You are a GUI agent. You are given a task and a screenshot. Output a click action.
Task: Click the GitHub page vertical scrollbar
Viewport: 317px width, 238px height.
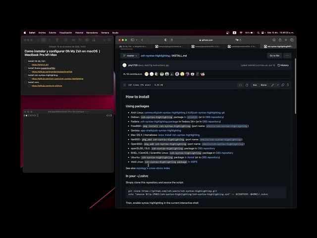tap(295, 86)
